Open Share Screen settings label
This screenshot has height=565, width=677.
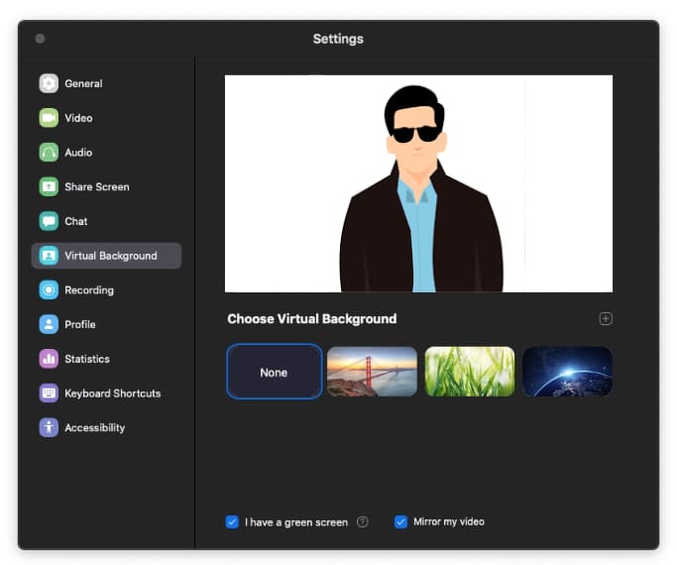pos(97,187)
